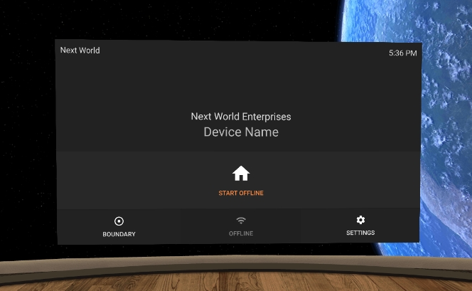The image size is (472, 291).
Task: Click the 5:36 PM clock
Action: [x=403, y=53]
